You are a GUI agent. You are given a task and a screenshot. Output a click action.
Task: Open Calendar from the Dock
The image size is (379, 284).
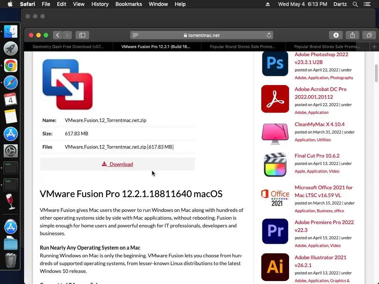click(11, 99)
